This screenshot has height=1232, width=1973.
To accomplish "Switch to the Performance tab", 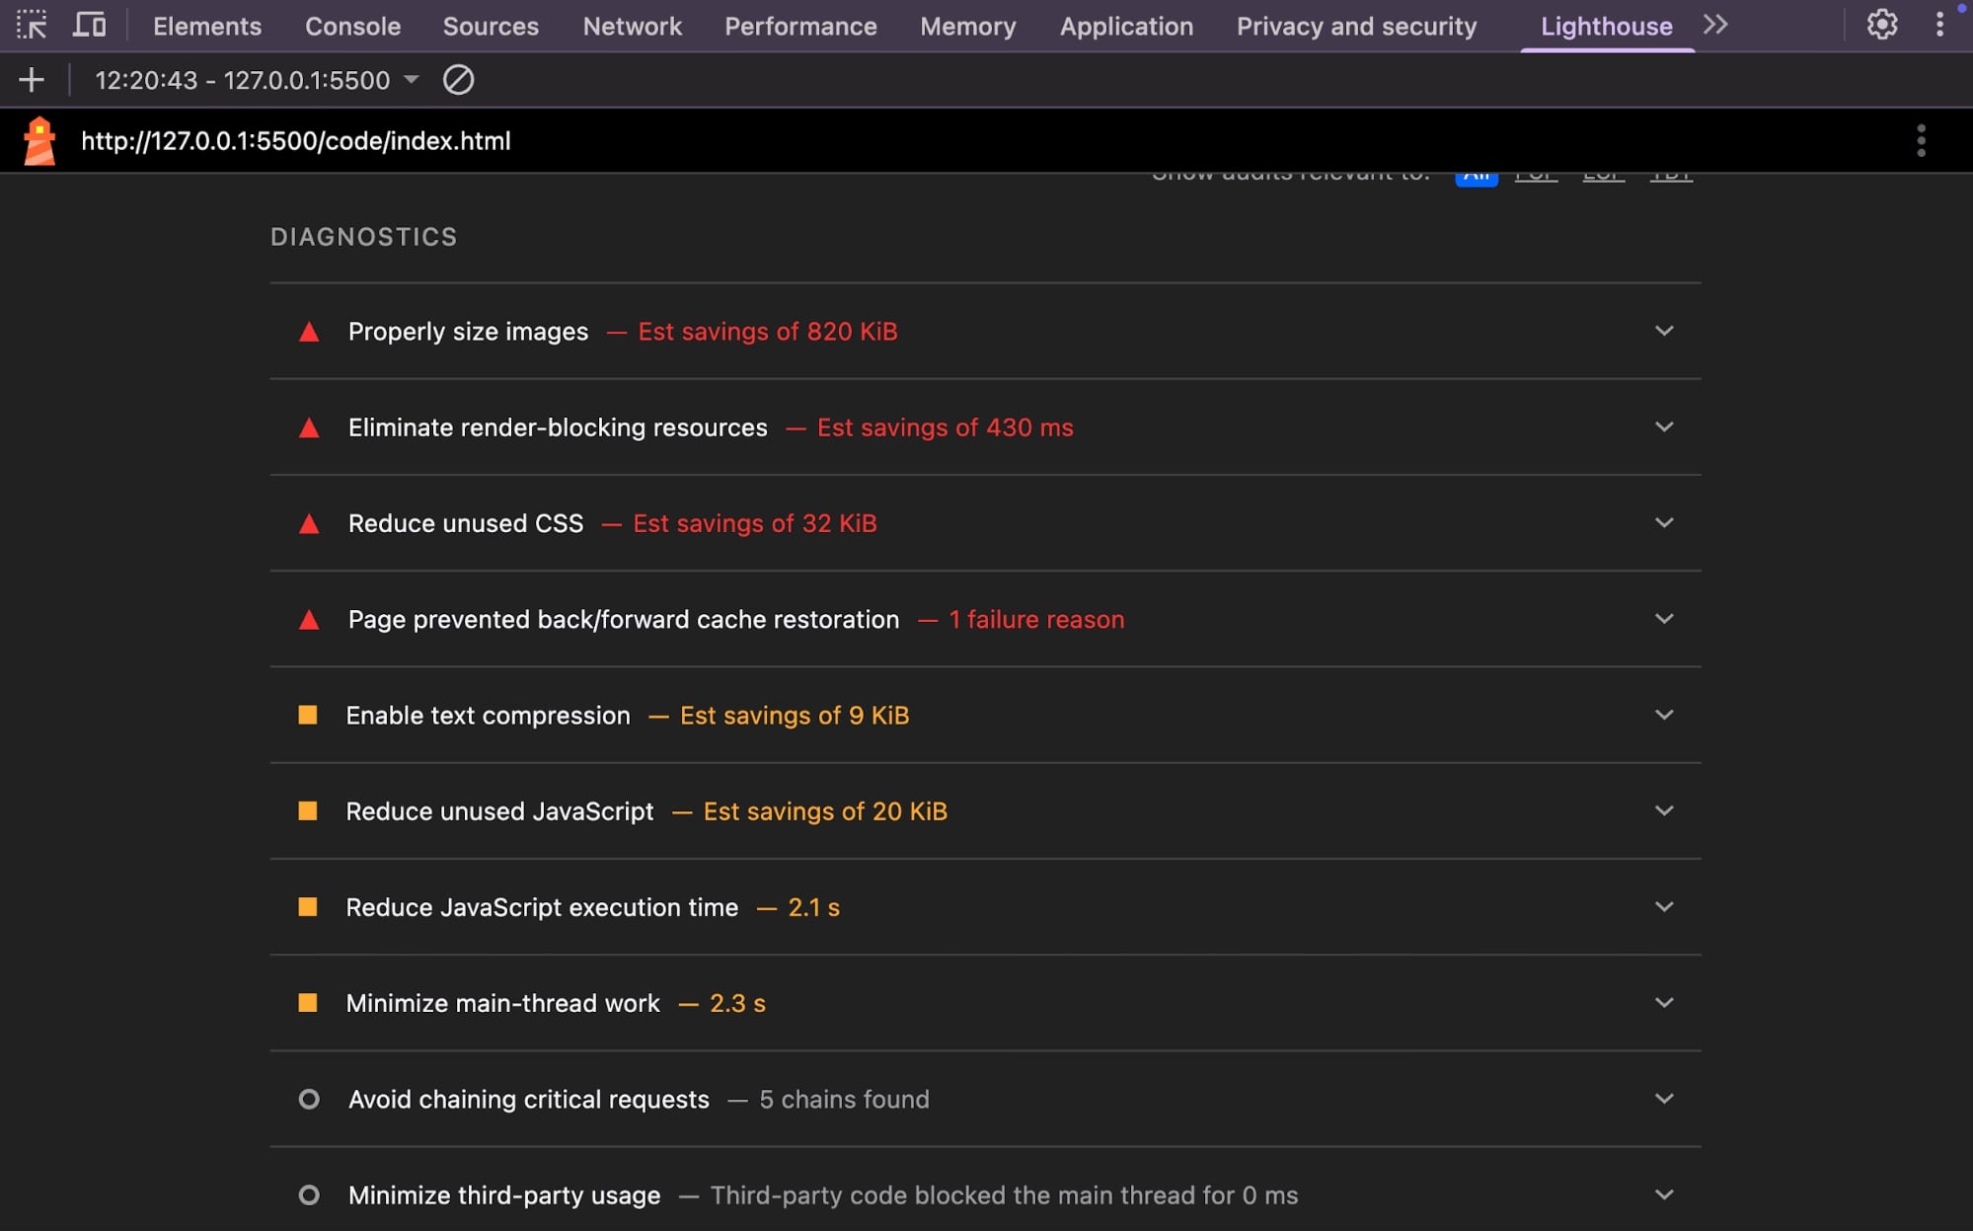I will [799, 27].
